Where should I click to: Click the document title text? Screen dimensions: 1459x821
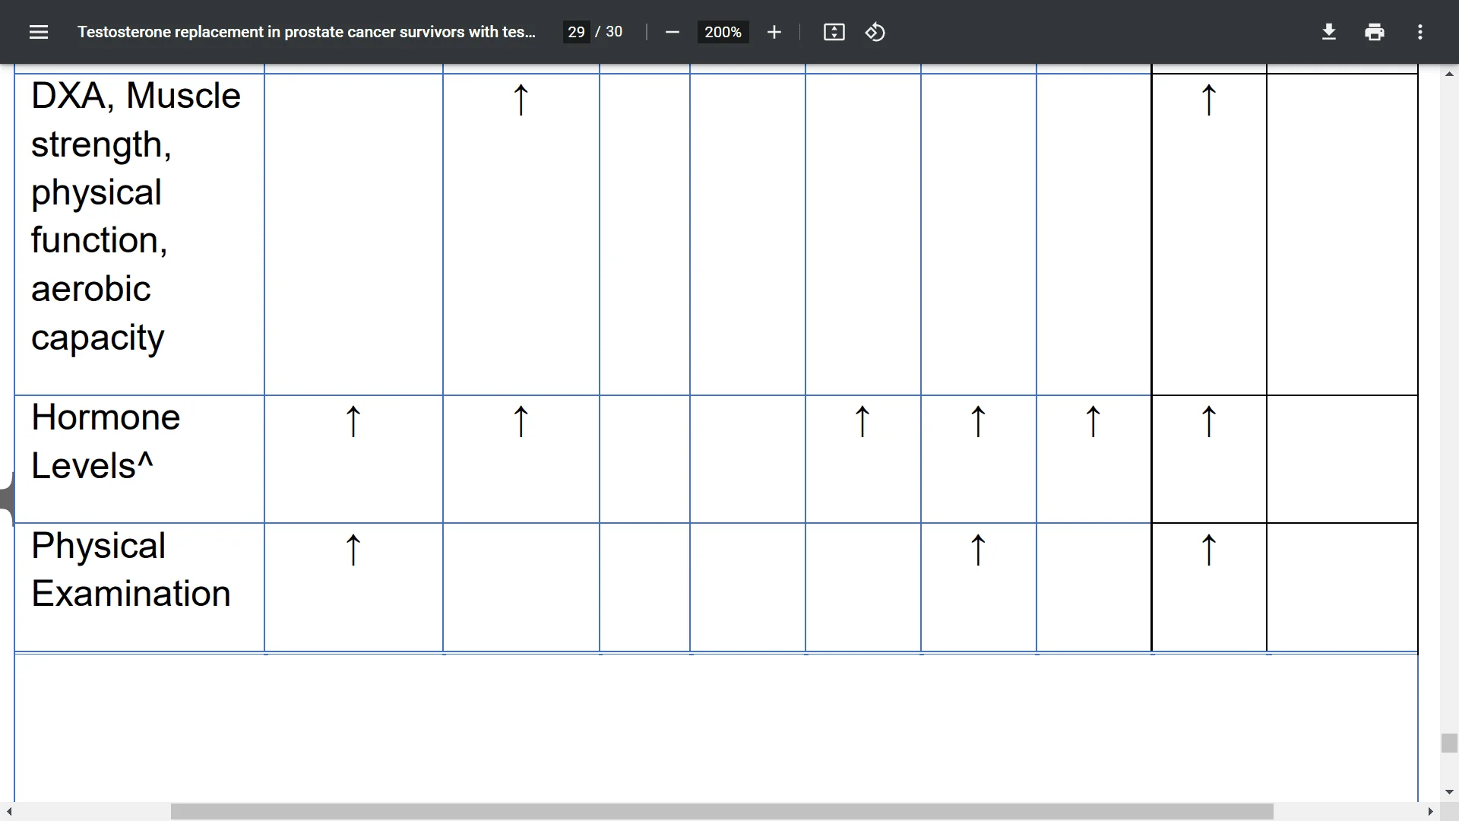tap(306, 32)
